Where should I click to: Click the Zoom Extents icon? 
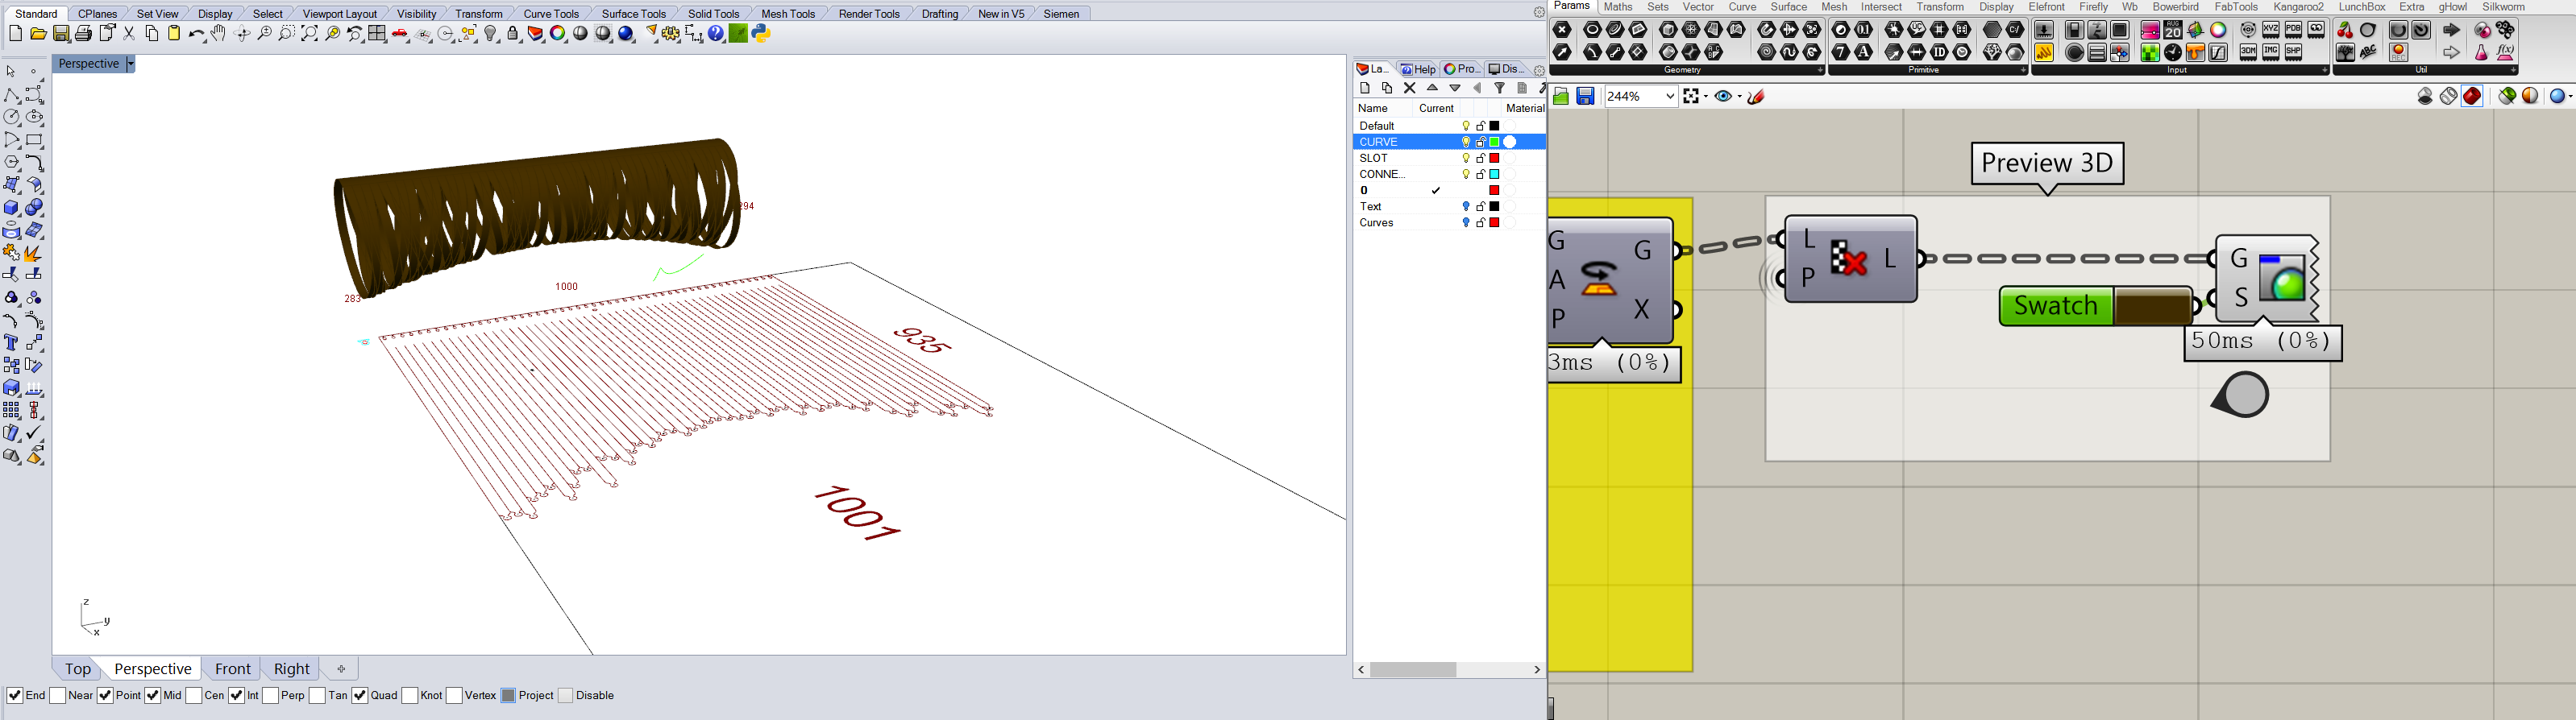pos(309,34)
